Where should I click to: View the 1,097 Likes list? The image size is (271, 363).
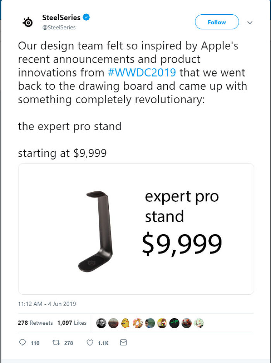(x=72, y=322)
